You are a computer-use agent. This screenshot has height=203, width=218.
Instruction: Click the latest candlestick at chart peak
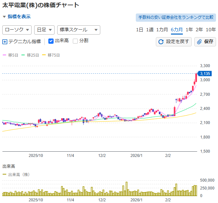point(196,77)
